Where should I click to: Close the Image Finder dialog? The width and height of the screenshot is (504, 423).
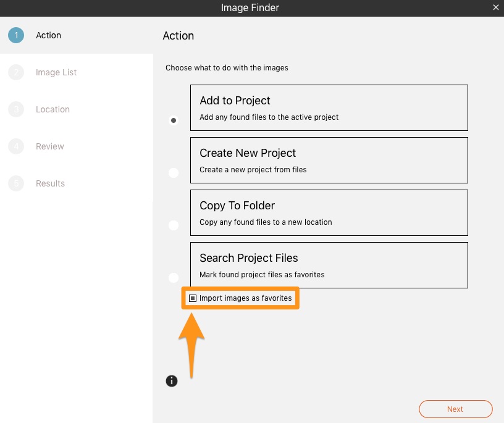tap(495, 7)
